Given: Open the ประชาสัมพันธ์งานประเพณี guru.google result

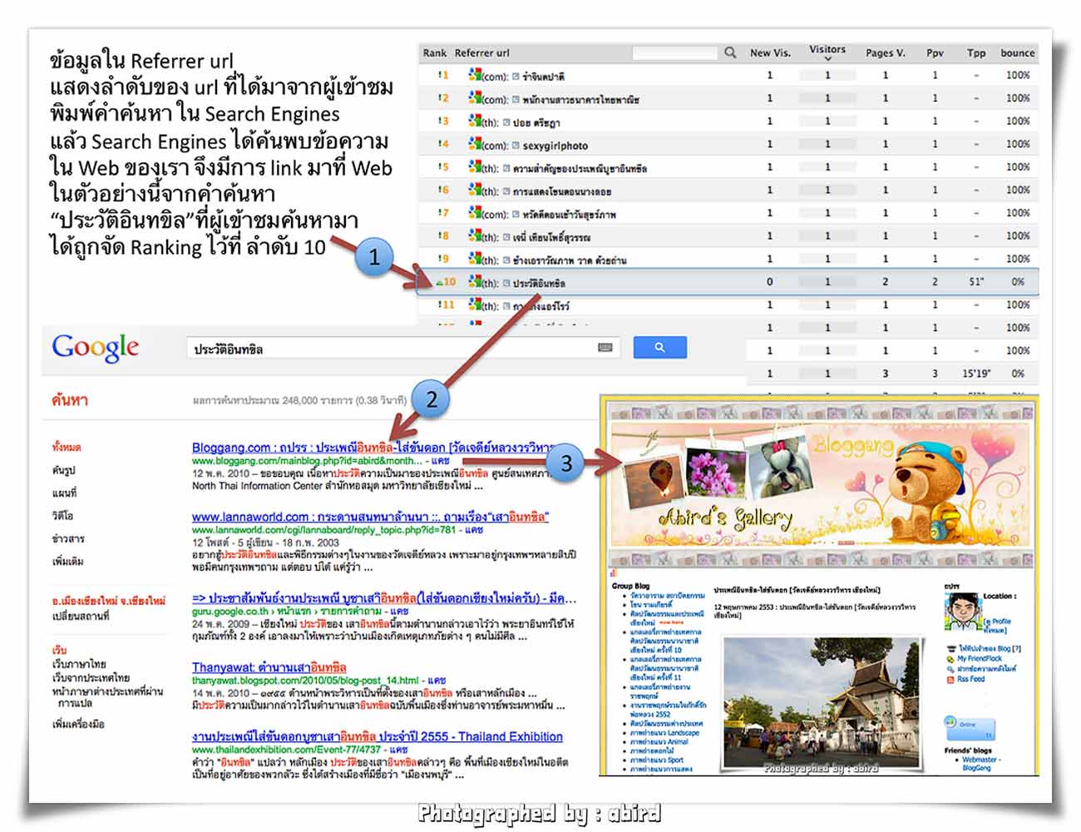Looking at the screenshot, I should (383, 598).
